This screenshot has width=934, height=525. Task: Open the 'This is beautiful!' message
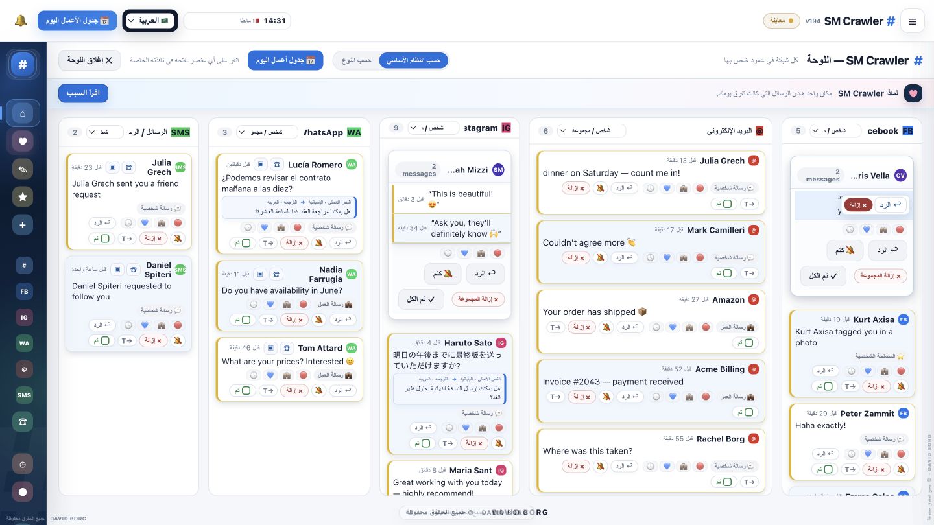451,200
